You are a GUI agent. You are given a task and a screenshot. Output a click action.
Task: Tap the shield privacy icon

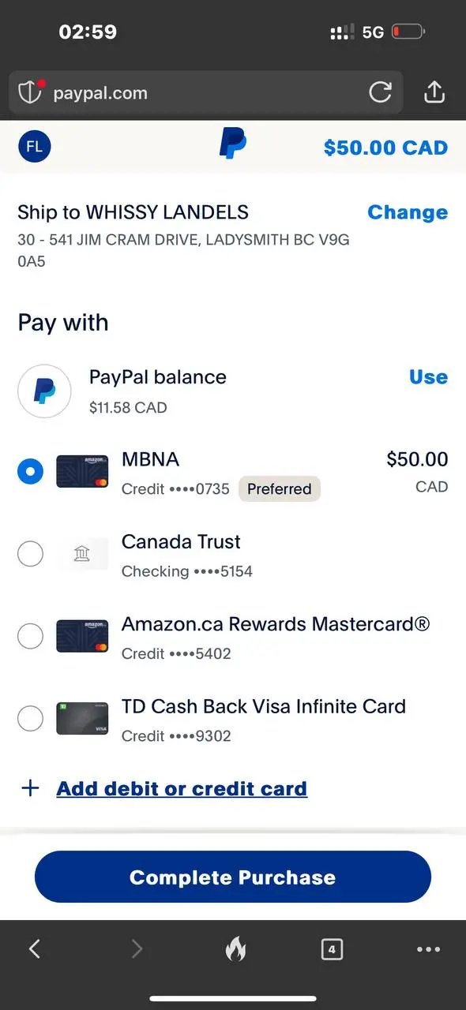point(30,92)
